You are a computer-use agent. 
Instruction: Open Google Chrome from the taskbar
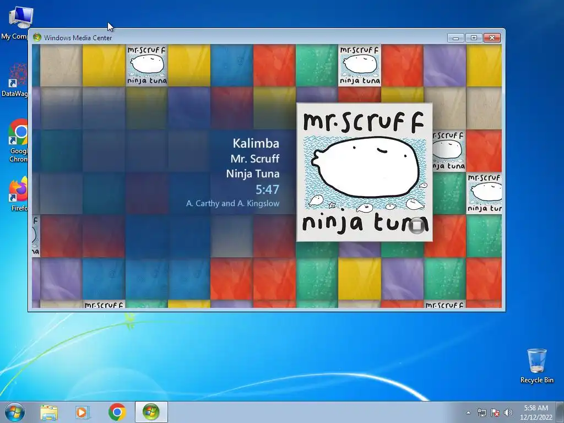117,412
